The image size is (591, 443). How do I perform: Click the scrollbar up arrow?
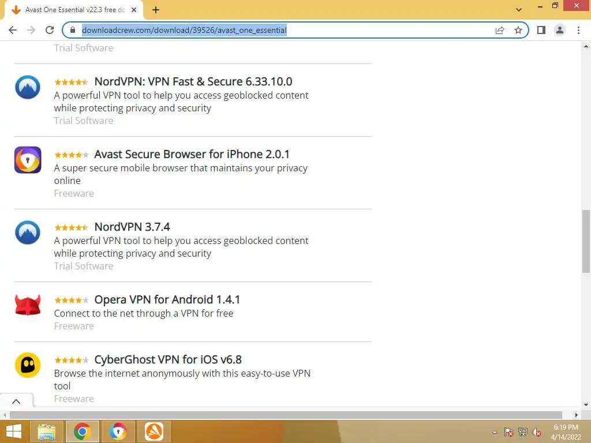click(586, 46)
